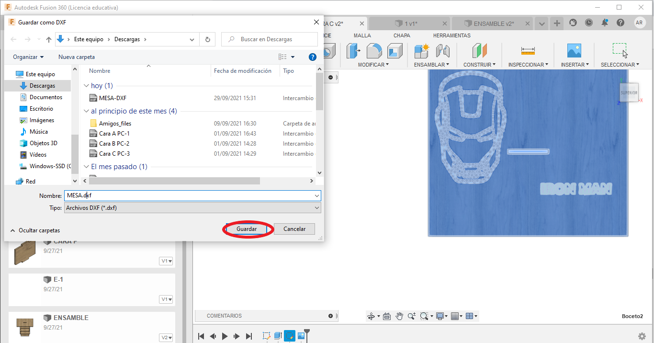Open the Viewports layout icon
The image size is (654, 343).
click(x=470, y=316)
